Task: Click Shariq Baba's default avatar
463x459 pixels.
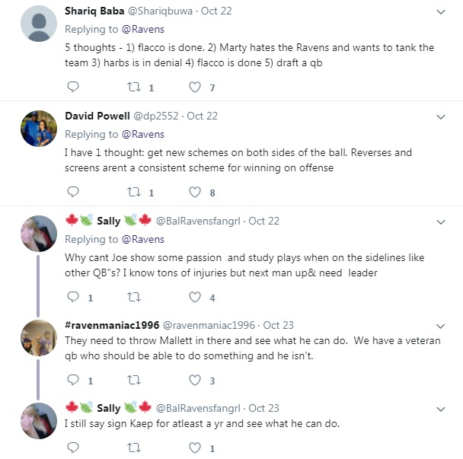Action: tap(38, 23)
